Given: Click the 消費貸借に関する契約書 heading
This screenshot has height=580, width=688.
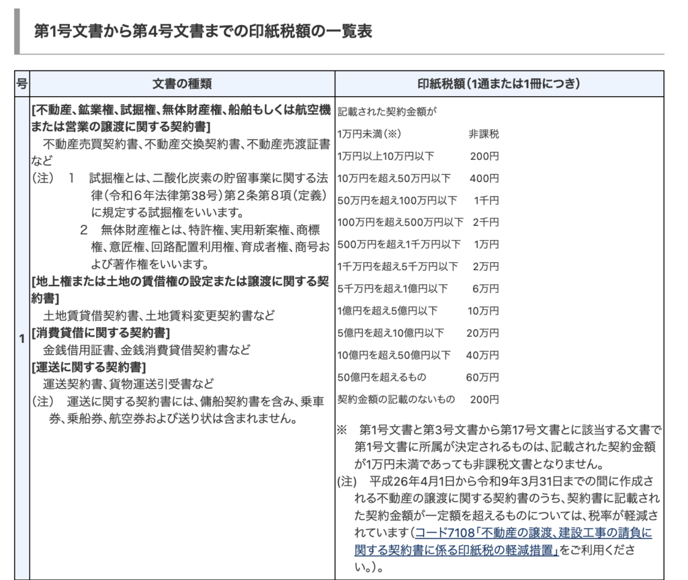Looking at the screenshot, I should pyautogui.click(x=101, y=333).
